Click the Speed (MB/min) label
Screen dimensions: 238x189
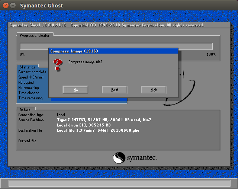point(31,77)
